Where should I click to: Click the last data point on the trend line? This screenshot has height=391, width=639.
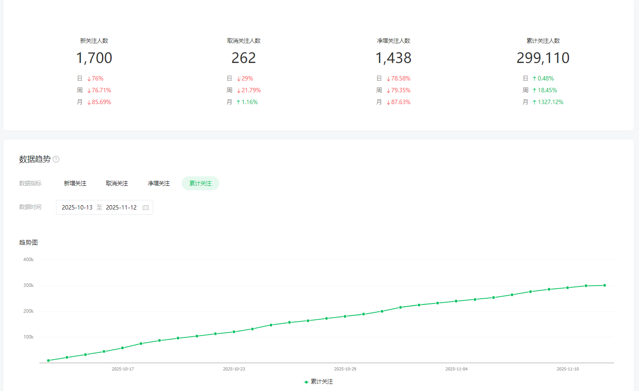point(604,286)
